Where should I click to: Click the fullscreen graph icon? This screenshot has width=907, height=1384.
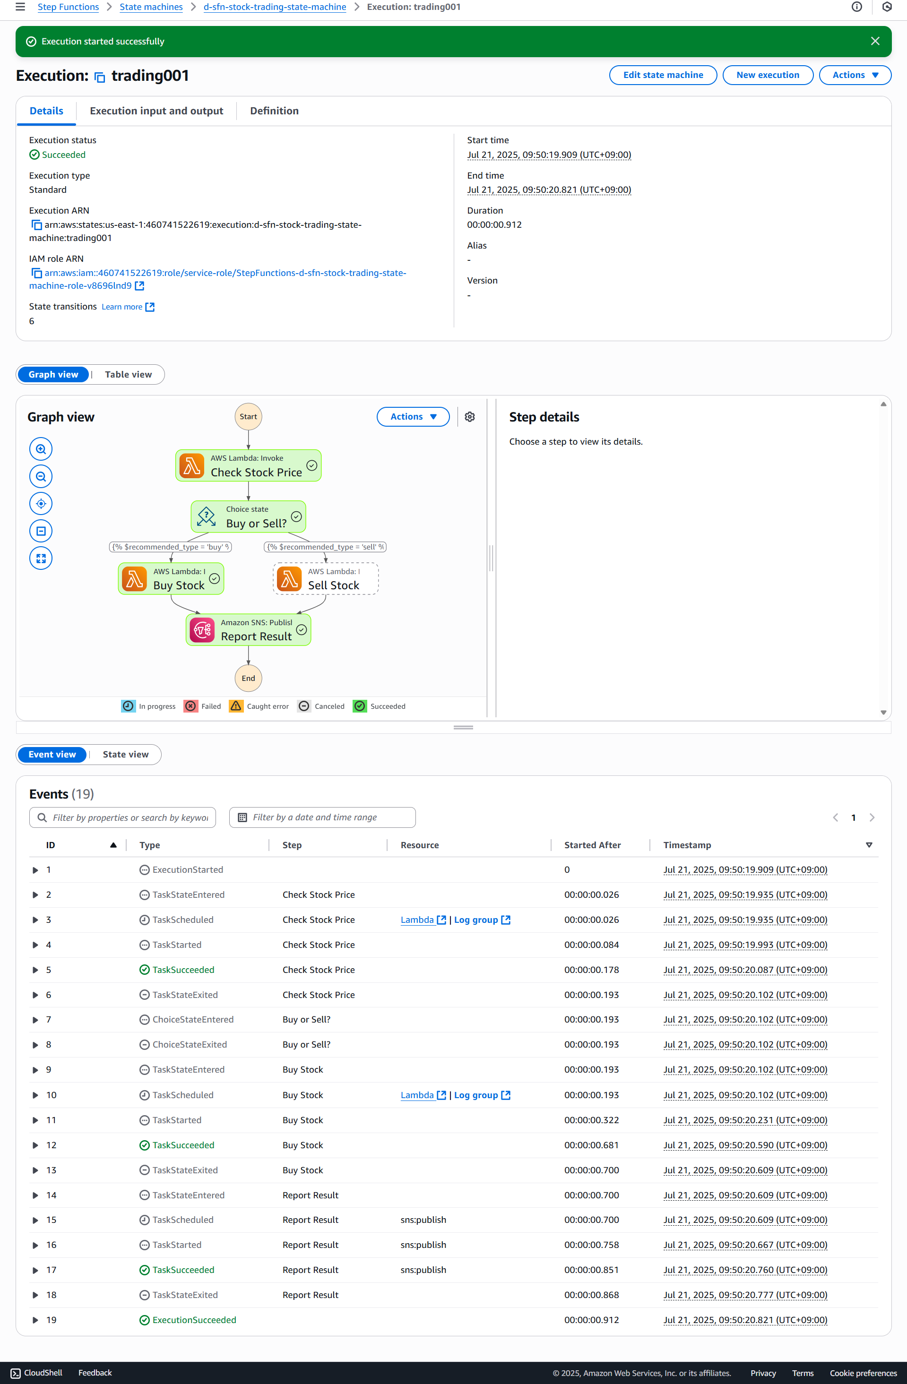[41, 558]
